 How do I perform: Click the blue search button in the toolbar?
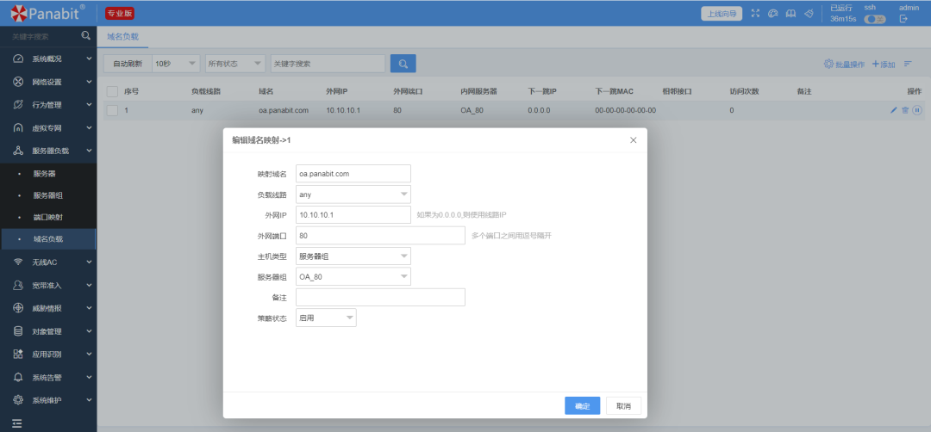pos(403,64)
